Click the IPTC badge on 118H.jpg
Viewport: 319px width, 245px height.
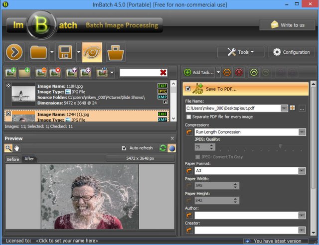(162, 91)
